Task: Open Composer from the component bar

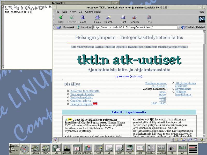Action: [x=202, y=139]
